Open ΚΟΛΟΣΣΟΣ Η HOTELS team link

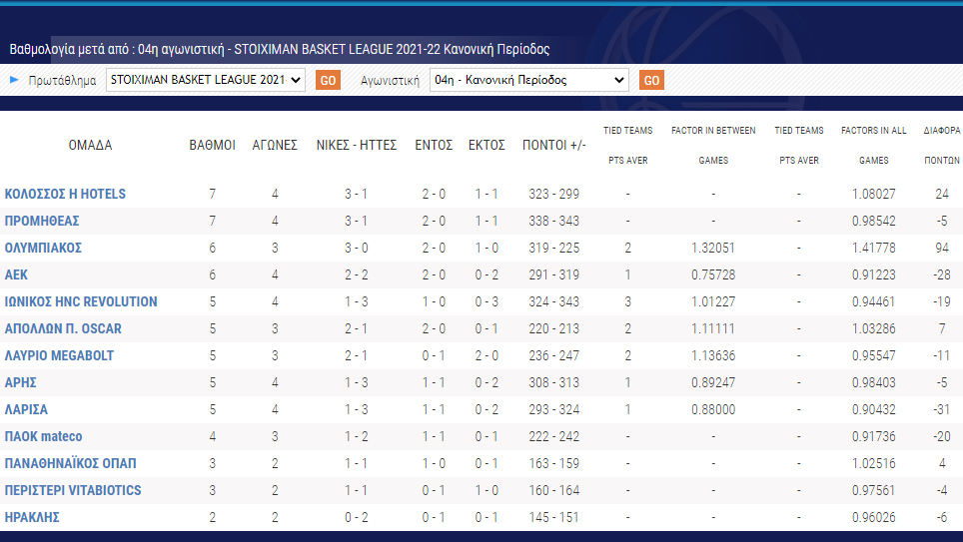(x=65, y=194)
